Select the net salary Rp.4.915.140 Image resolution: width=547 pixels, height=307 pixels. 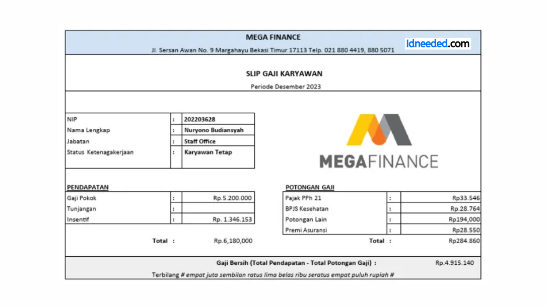tap(455, 263)
